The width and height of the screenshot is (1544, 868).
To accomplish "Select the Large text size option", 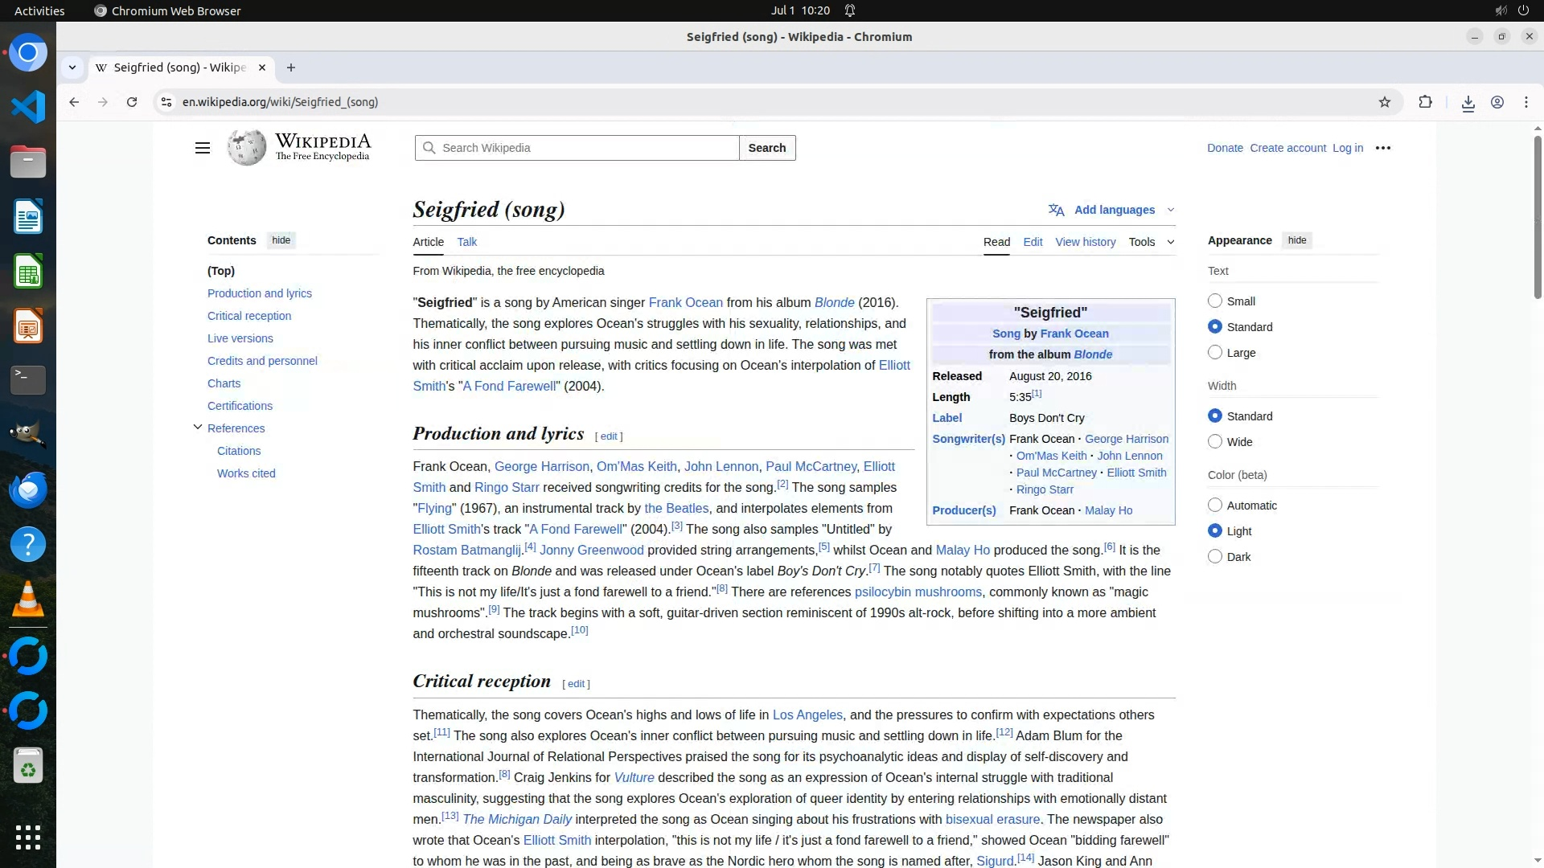I will click(1215, 353).
